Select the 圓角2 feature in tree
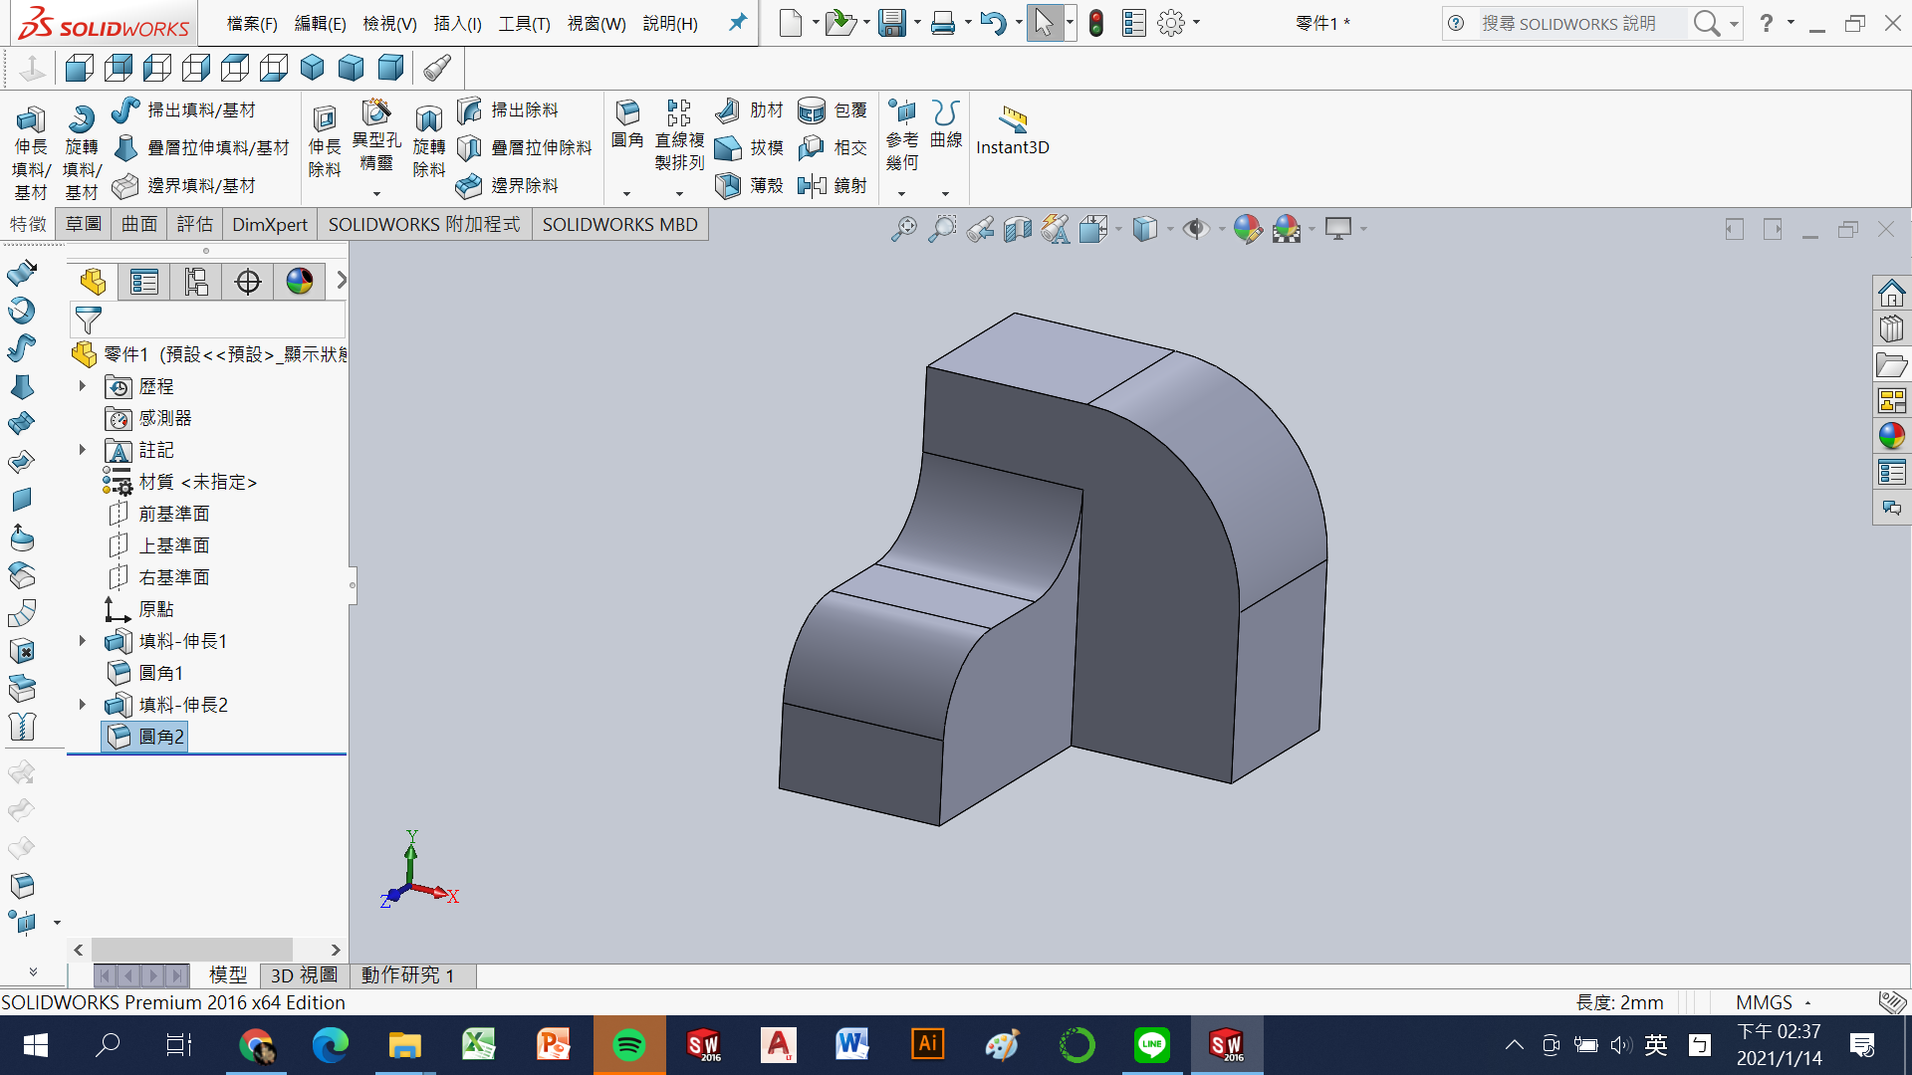 (160, 737)
